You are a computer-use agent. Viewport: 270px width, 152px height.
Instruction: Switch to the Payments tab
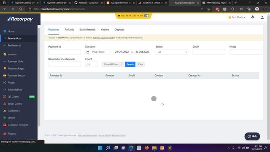click(54, 30)
